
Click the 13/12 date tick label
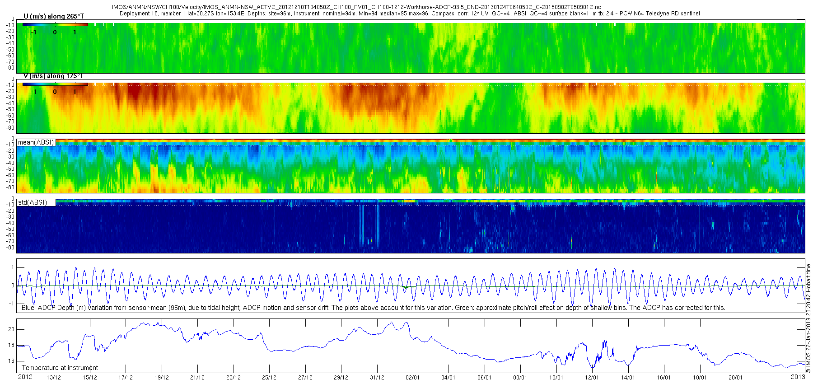(x=54, y=378)
